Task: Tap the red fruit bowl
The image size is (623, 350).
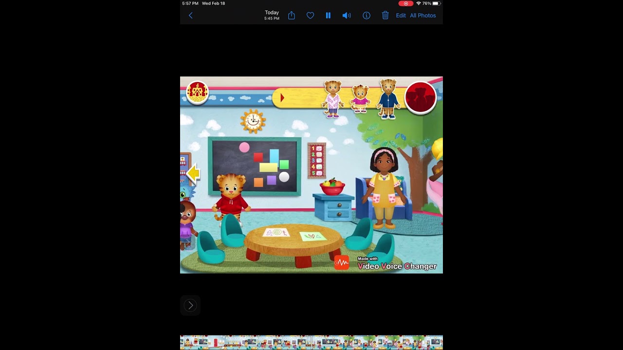Action: 332,187
